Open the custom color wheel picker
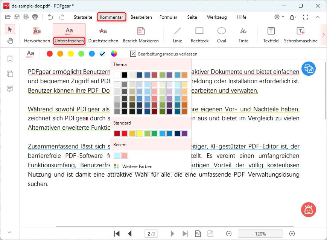Image resolution: width=327 pixels, height=240 pixels. point(114,54)
